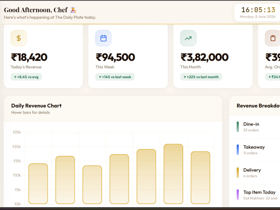This screenshot has width=280, height=210.
Task: Click the ₹20k axis label
Action: coord(17,147)
